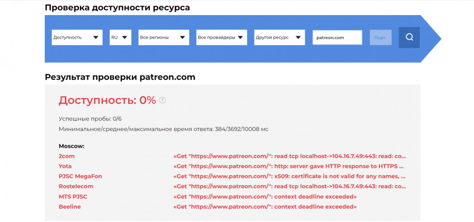Select the 2com provider result

pos(67,157)
